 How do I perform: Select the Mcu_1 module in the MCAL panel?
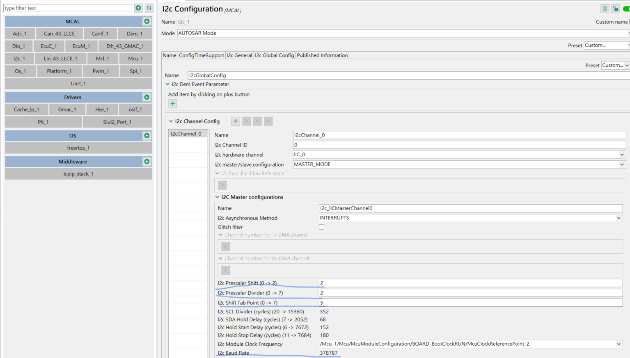(x=135, y=58)
